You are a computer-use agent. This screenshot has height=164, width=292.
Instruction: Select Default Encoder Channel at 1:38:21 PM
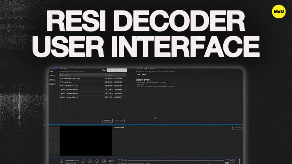click(x=93, y=93)
